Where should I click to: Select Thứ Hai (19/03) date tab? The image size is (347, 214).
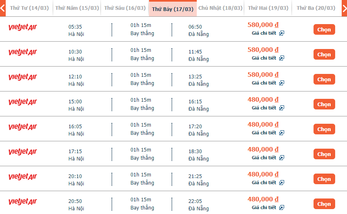tap(268, 8)
